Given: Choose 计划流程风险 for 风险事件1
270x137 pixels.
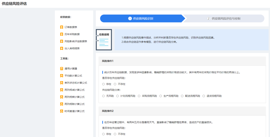Looking at the screenshot, I should tap(117, 96).
